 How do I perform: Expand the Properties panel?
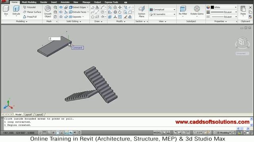coord(221,21)
